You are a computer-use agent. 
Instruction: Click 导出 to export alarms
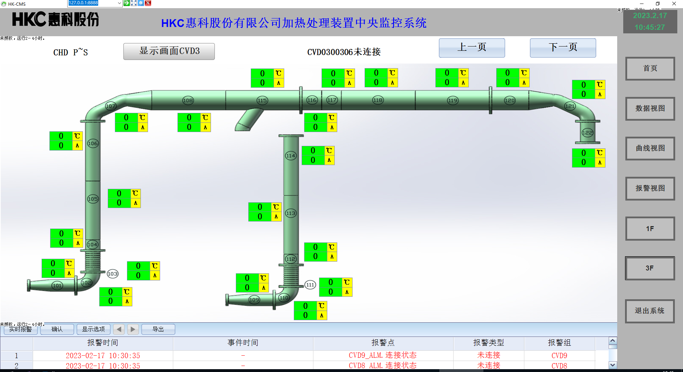158,329
